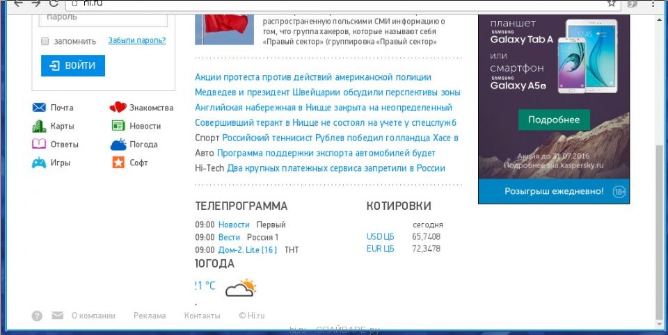Open the USD ЦБ exchange rate link
The image size is (668, 335).
click(x=380, y=236)
